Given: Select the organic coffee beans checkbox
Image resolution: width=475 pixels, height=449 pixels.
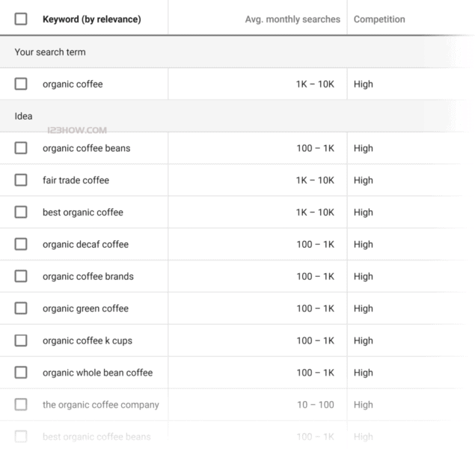Looking at the screenshot, I should (x=21, y=148).
